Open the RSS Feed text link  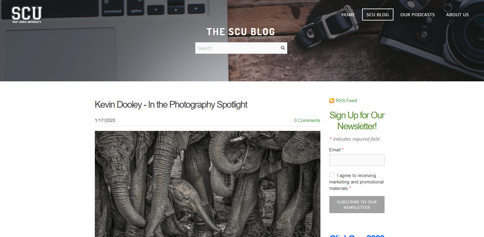coord(346,101)
